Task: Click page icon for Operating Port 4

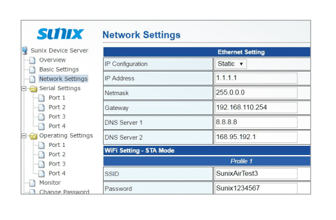Action: click(41, 174)
